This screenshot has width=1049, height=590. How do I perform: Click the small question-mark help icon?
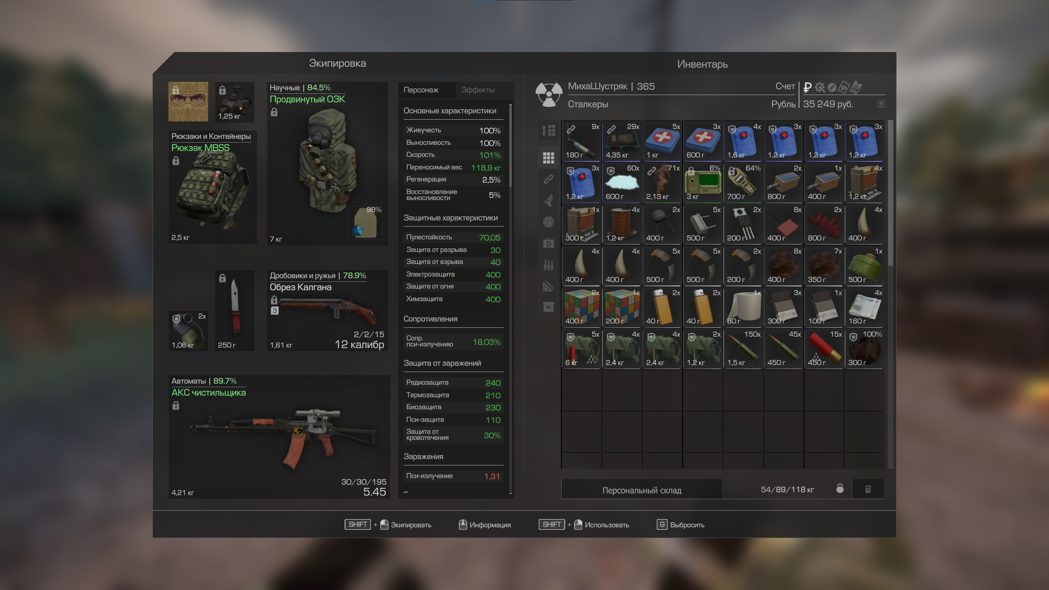(x=881, y=104)
